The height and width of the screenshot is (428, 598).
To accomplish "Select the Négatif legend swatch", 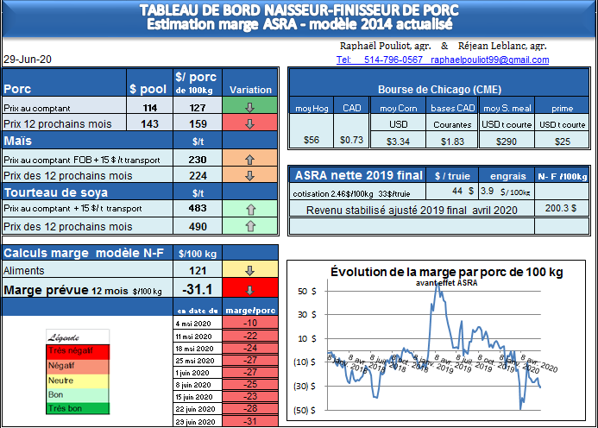I will click(77, 365).
